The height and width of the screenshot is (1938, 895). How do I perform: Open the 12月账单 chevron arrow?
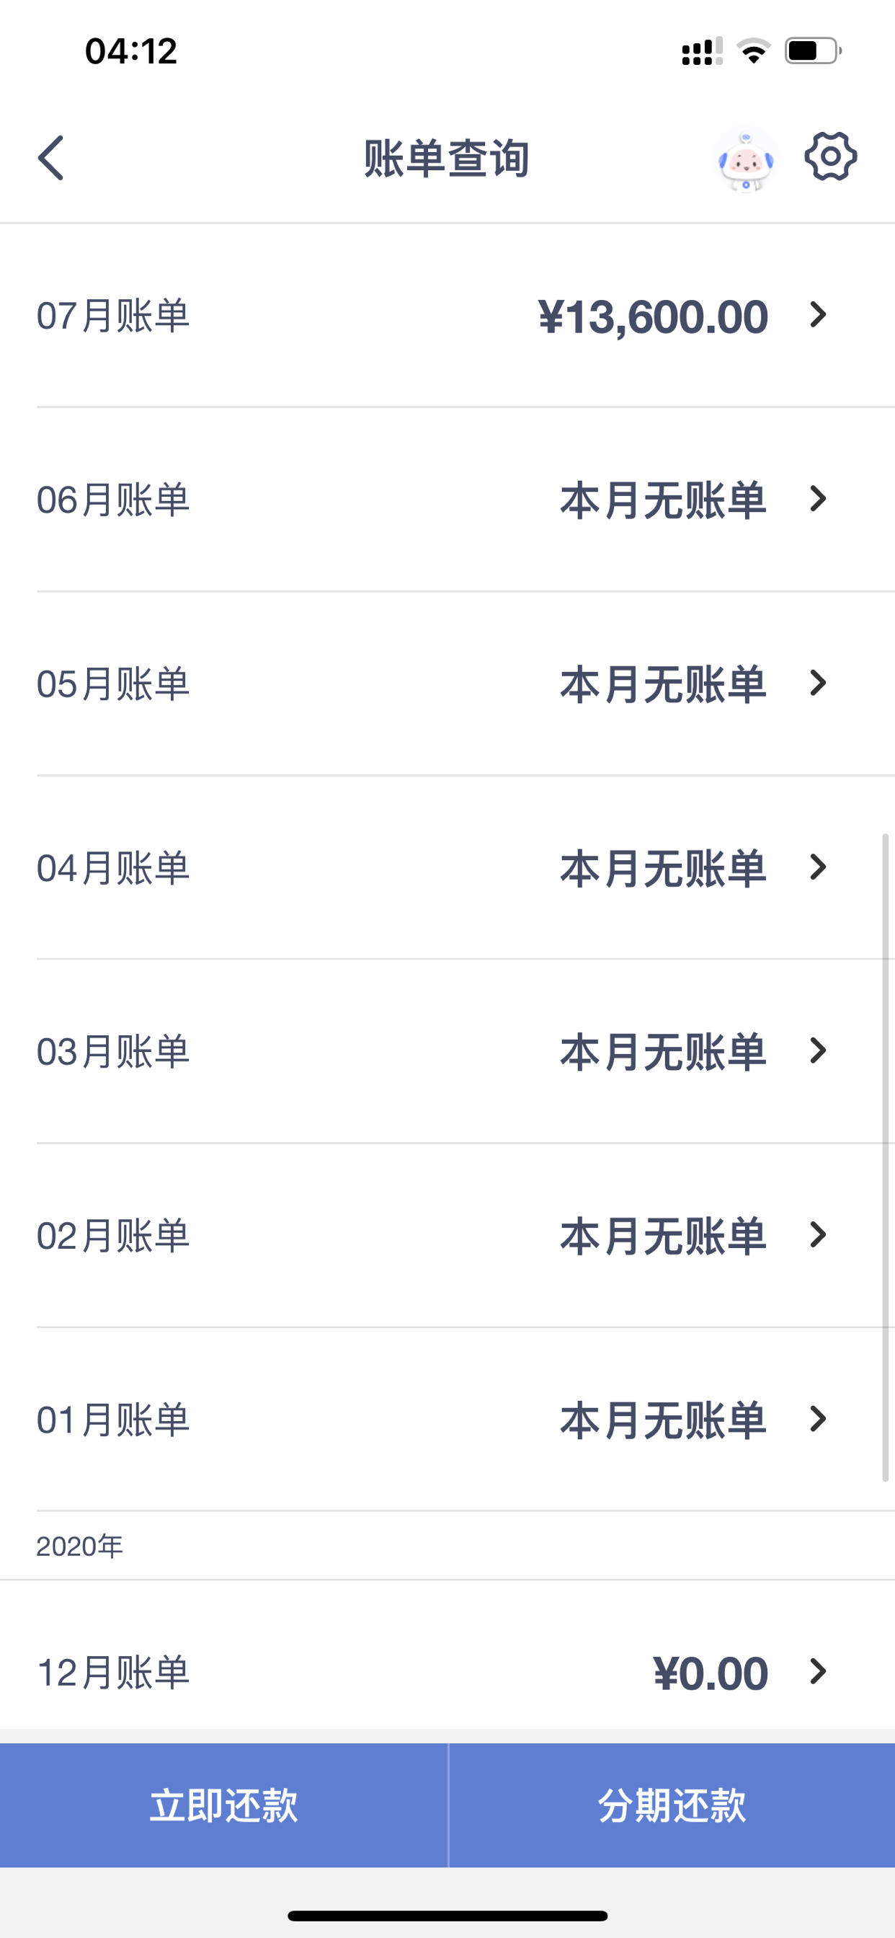click(819, 1672)
